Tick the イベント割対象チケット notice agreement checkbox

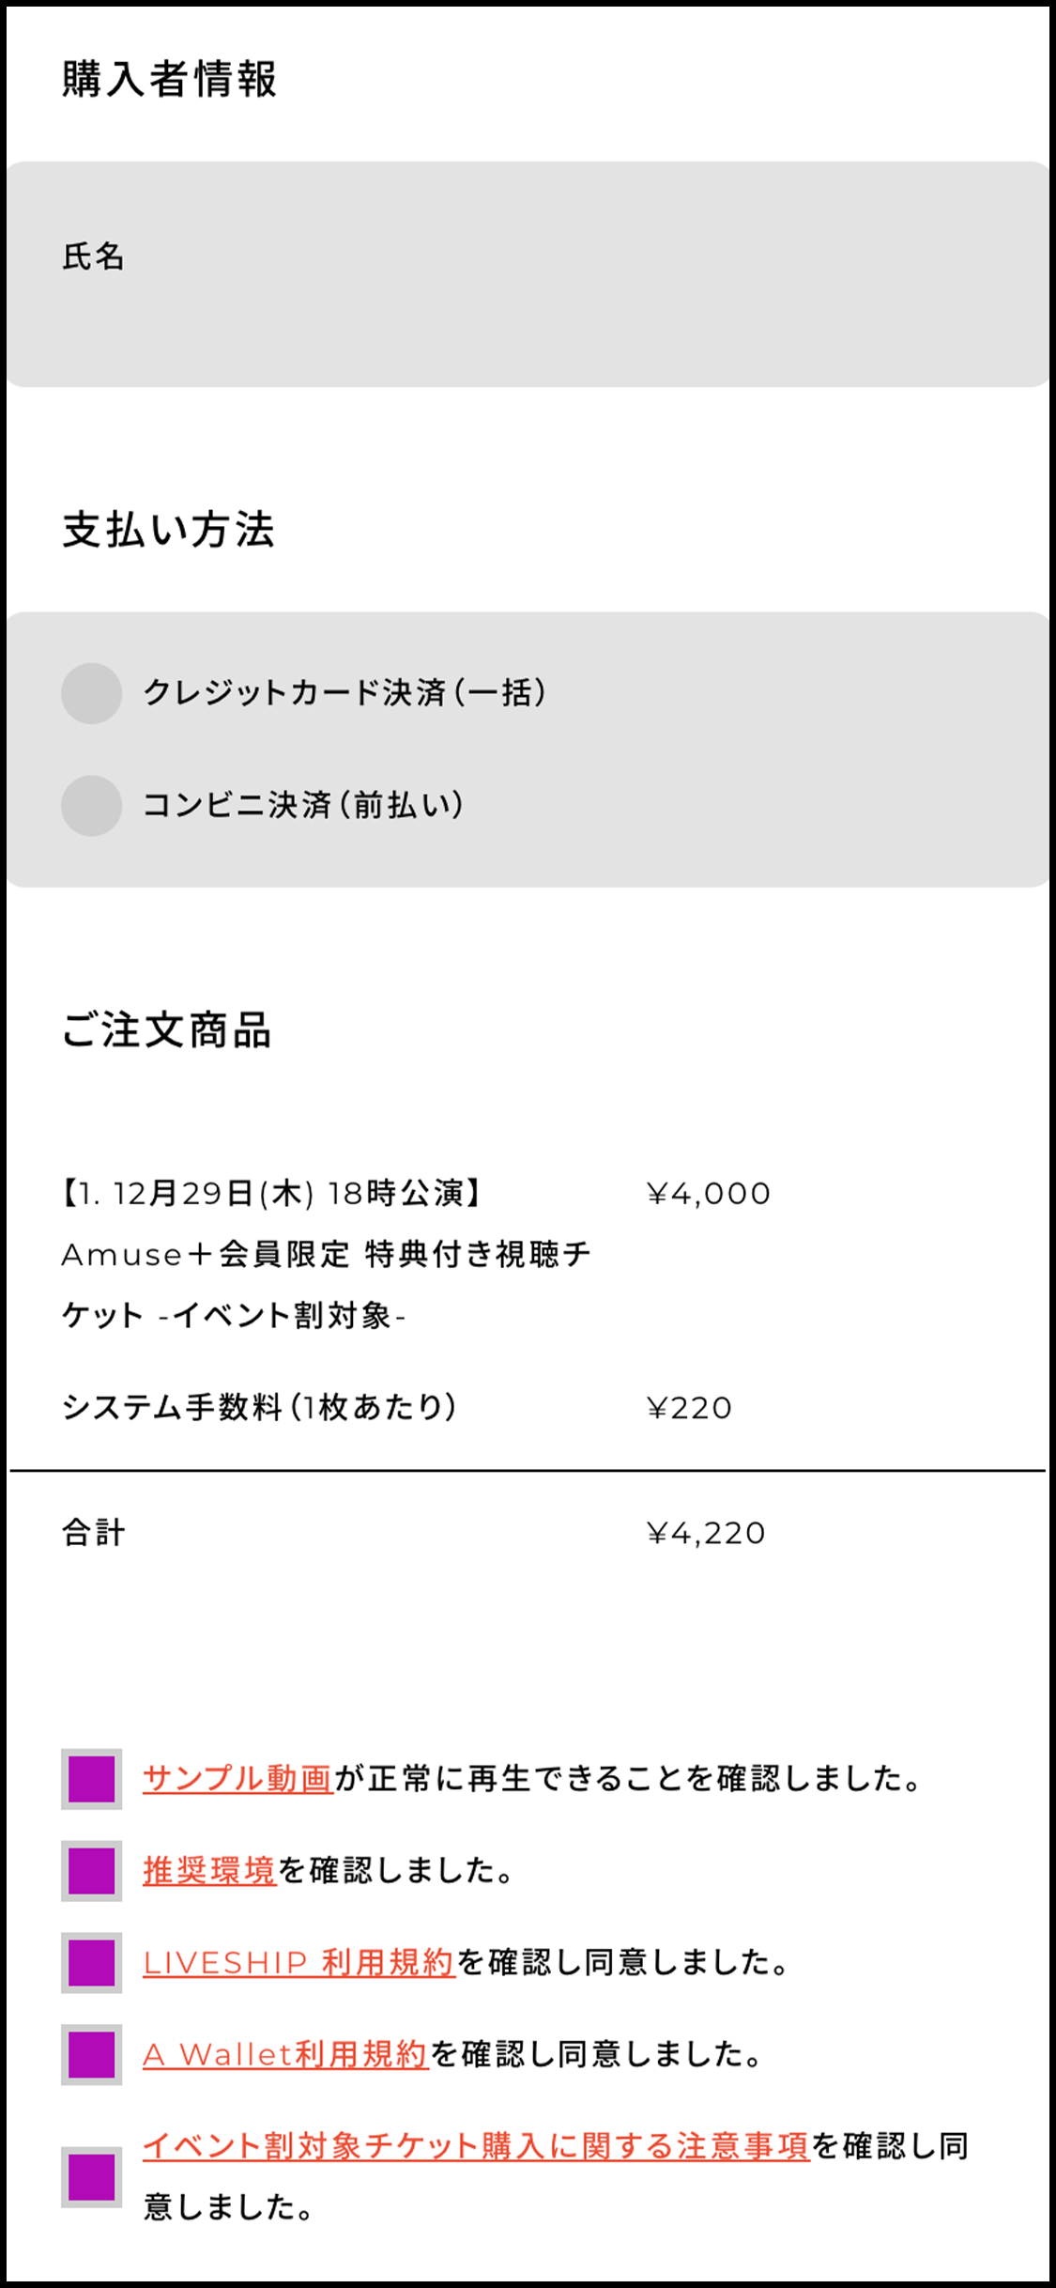click(x=92, y=2177)
